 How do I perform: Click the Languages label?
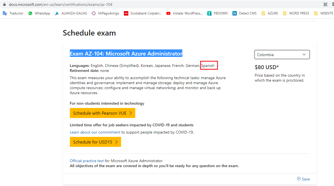click(x=80, y=66)
